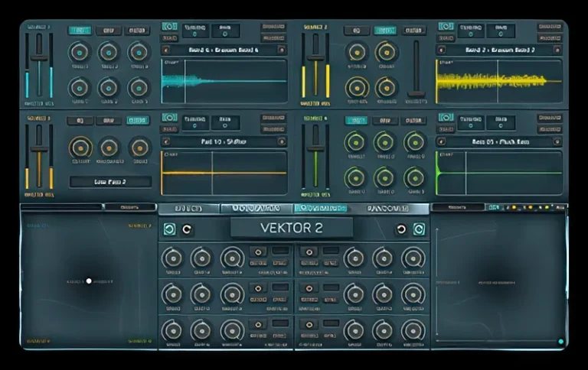Screen dimensions: 588x370
Task: Click upper button at green source header right
Action: point(550,118)
